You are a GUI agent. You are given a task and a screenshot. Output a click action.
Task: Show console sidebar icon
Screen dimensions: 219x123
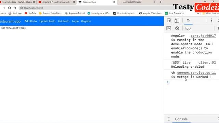point(169,28)
